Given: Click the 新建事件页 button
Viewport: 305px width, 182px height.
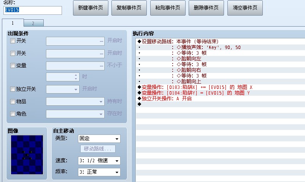Looking at the screenshot, I should 91,8.
